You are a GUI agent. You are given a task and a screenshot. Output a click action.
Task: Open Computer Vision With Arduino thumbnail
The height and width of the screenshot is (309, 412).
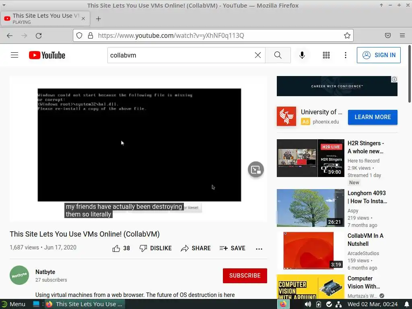click(310, 286)
